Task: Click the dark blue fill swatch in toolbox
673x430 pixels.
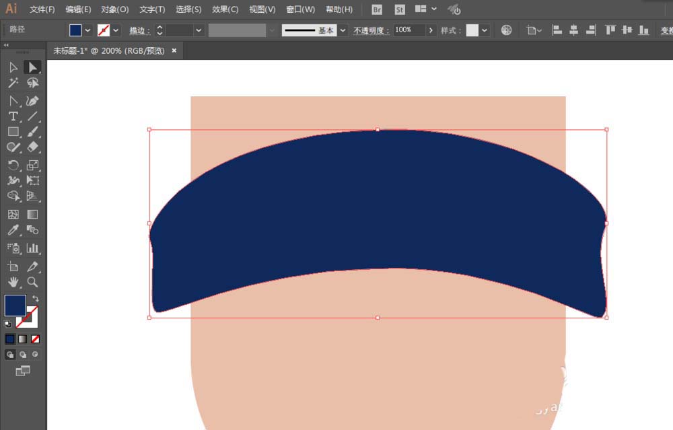Action: 15,305
